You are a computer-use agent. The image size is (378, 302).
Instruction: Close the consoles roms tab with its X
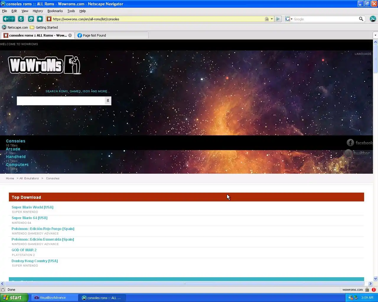point(70,35)
